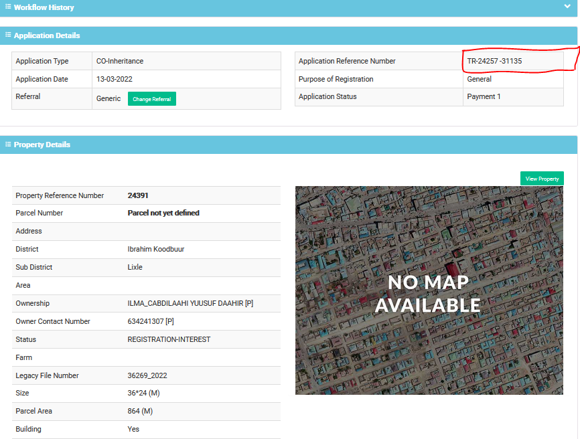Image resolution: width=580 pixels, height=439 pixels.
Task: Click the REGISTRATION-INTEREST status value
Action: click(x=169, y=339)
